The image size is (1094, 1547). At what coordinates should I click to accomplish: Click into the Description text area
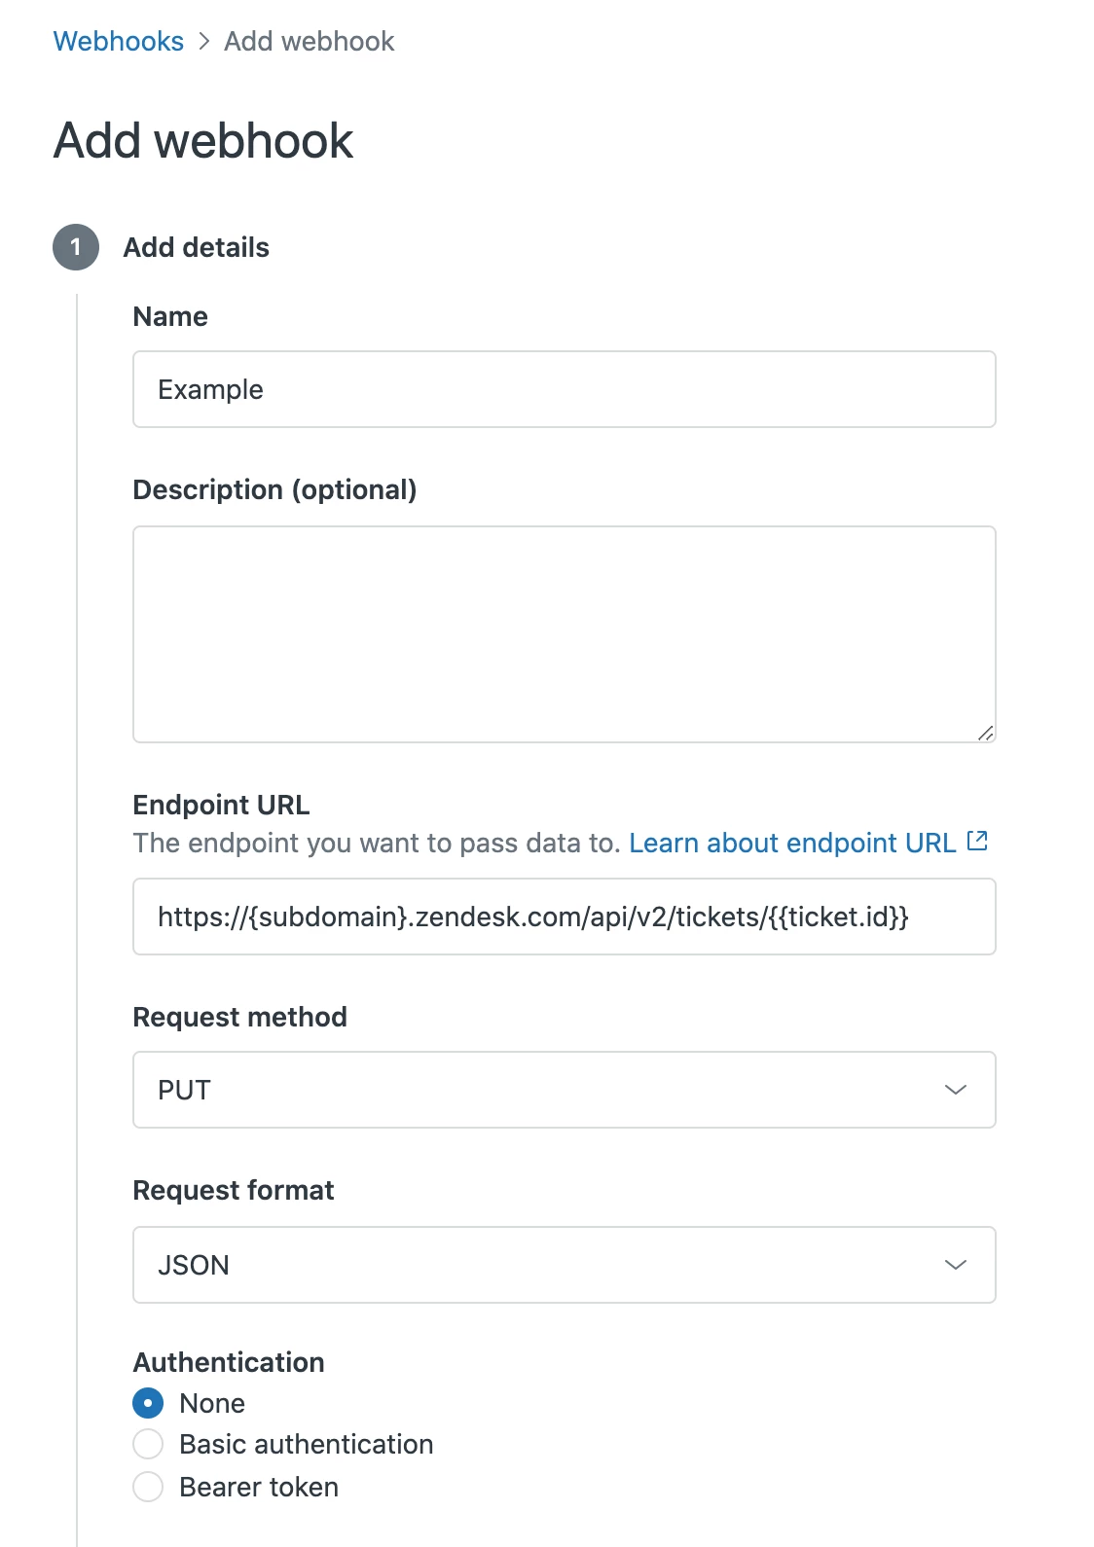click(564, 633)
